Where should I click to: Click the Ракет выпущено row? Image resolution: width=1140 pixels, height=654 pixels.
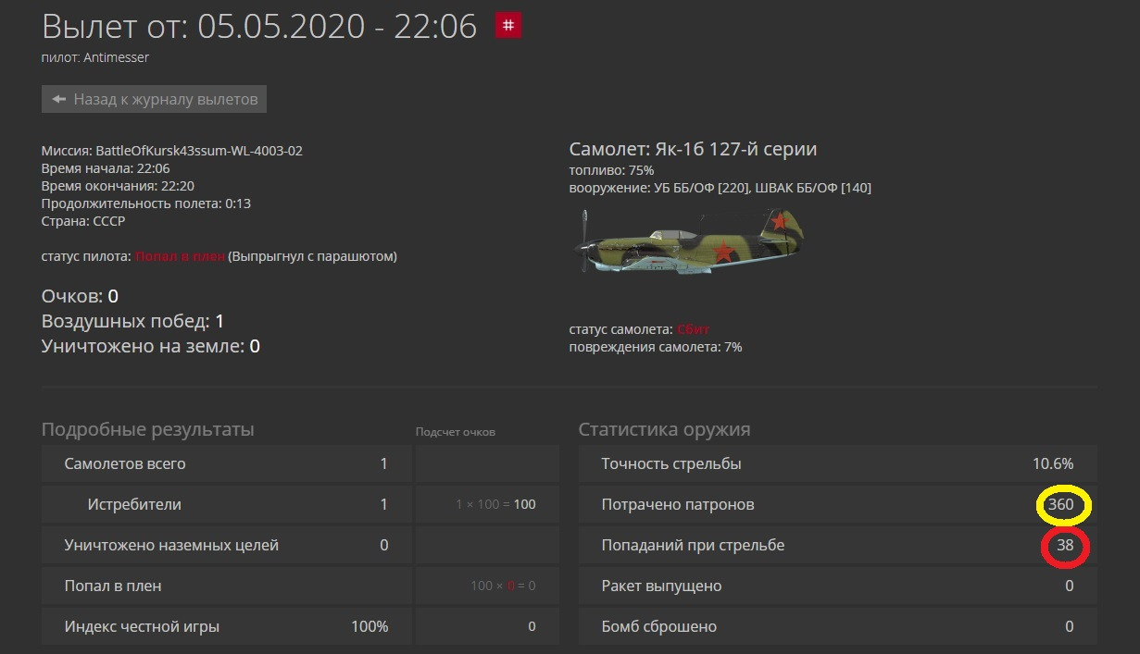[x=838, y=586]
